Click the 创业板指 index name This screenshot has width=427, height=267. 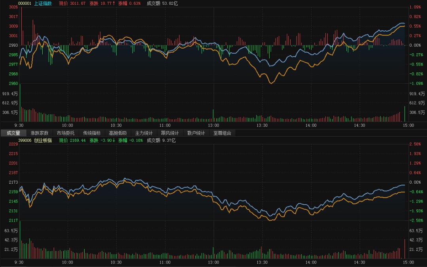click(43, 140)
